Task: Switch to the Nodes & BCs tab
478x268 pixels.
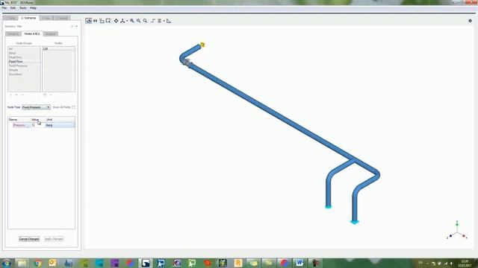Action: tap(32, 33)
